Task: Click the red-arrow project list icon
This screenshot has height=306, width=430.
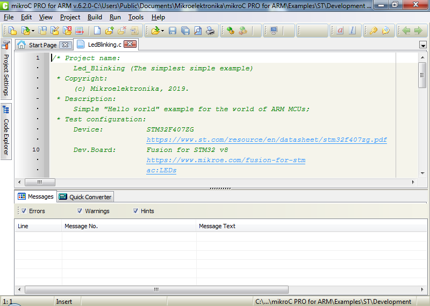Action: (80, 31)
